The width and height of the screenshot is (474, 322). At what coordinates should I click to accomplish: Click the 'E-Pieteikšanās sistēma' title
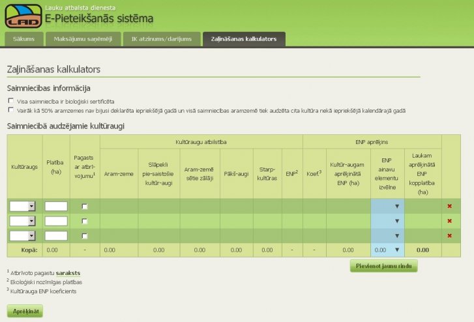point(99,18)
